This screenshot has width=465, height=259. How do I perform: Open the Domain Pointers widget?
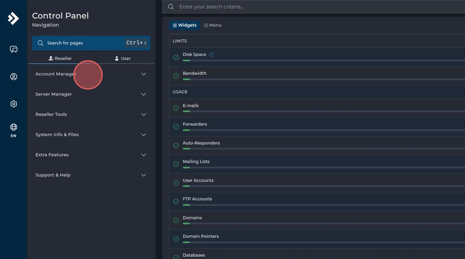(201, 236)
